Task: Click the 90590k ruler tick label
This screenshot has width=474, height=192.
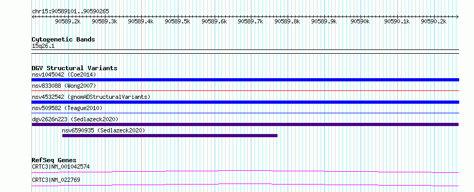Action: pos(361,21)
